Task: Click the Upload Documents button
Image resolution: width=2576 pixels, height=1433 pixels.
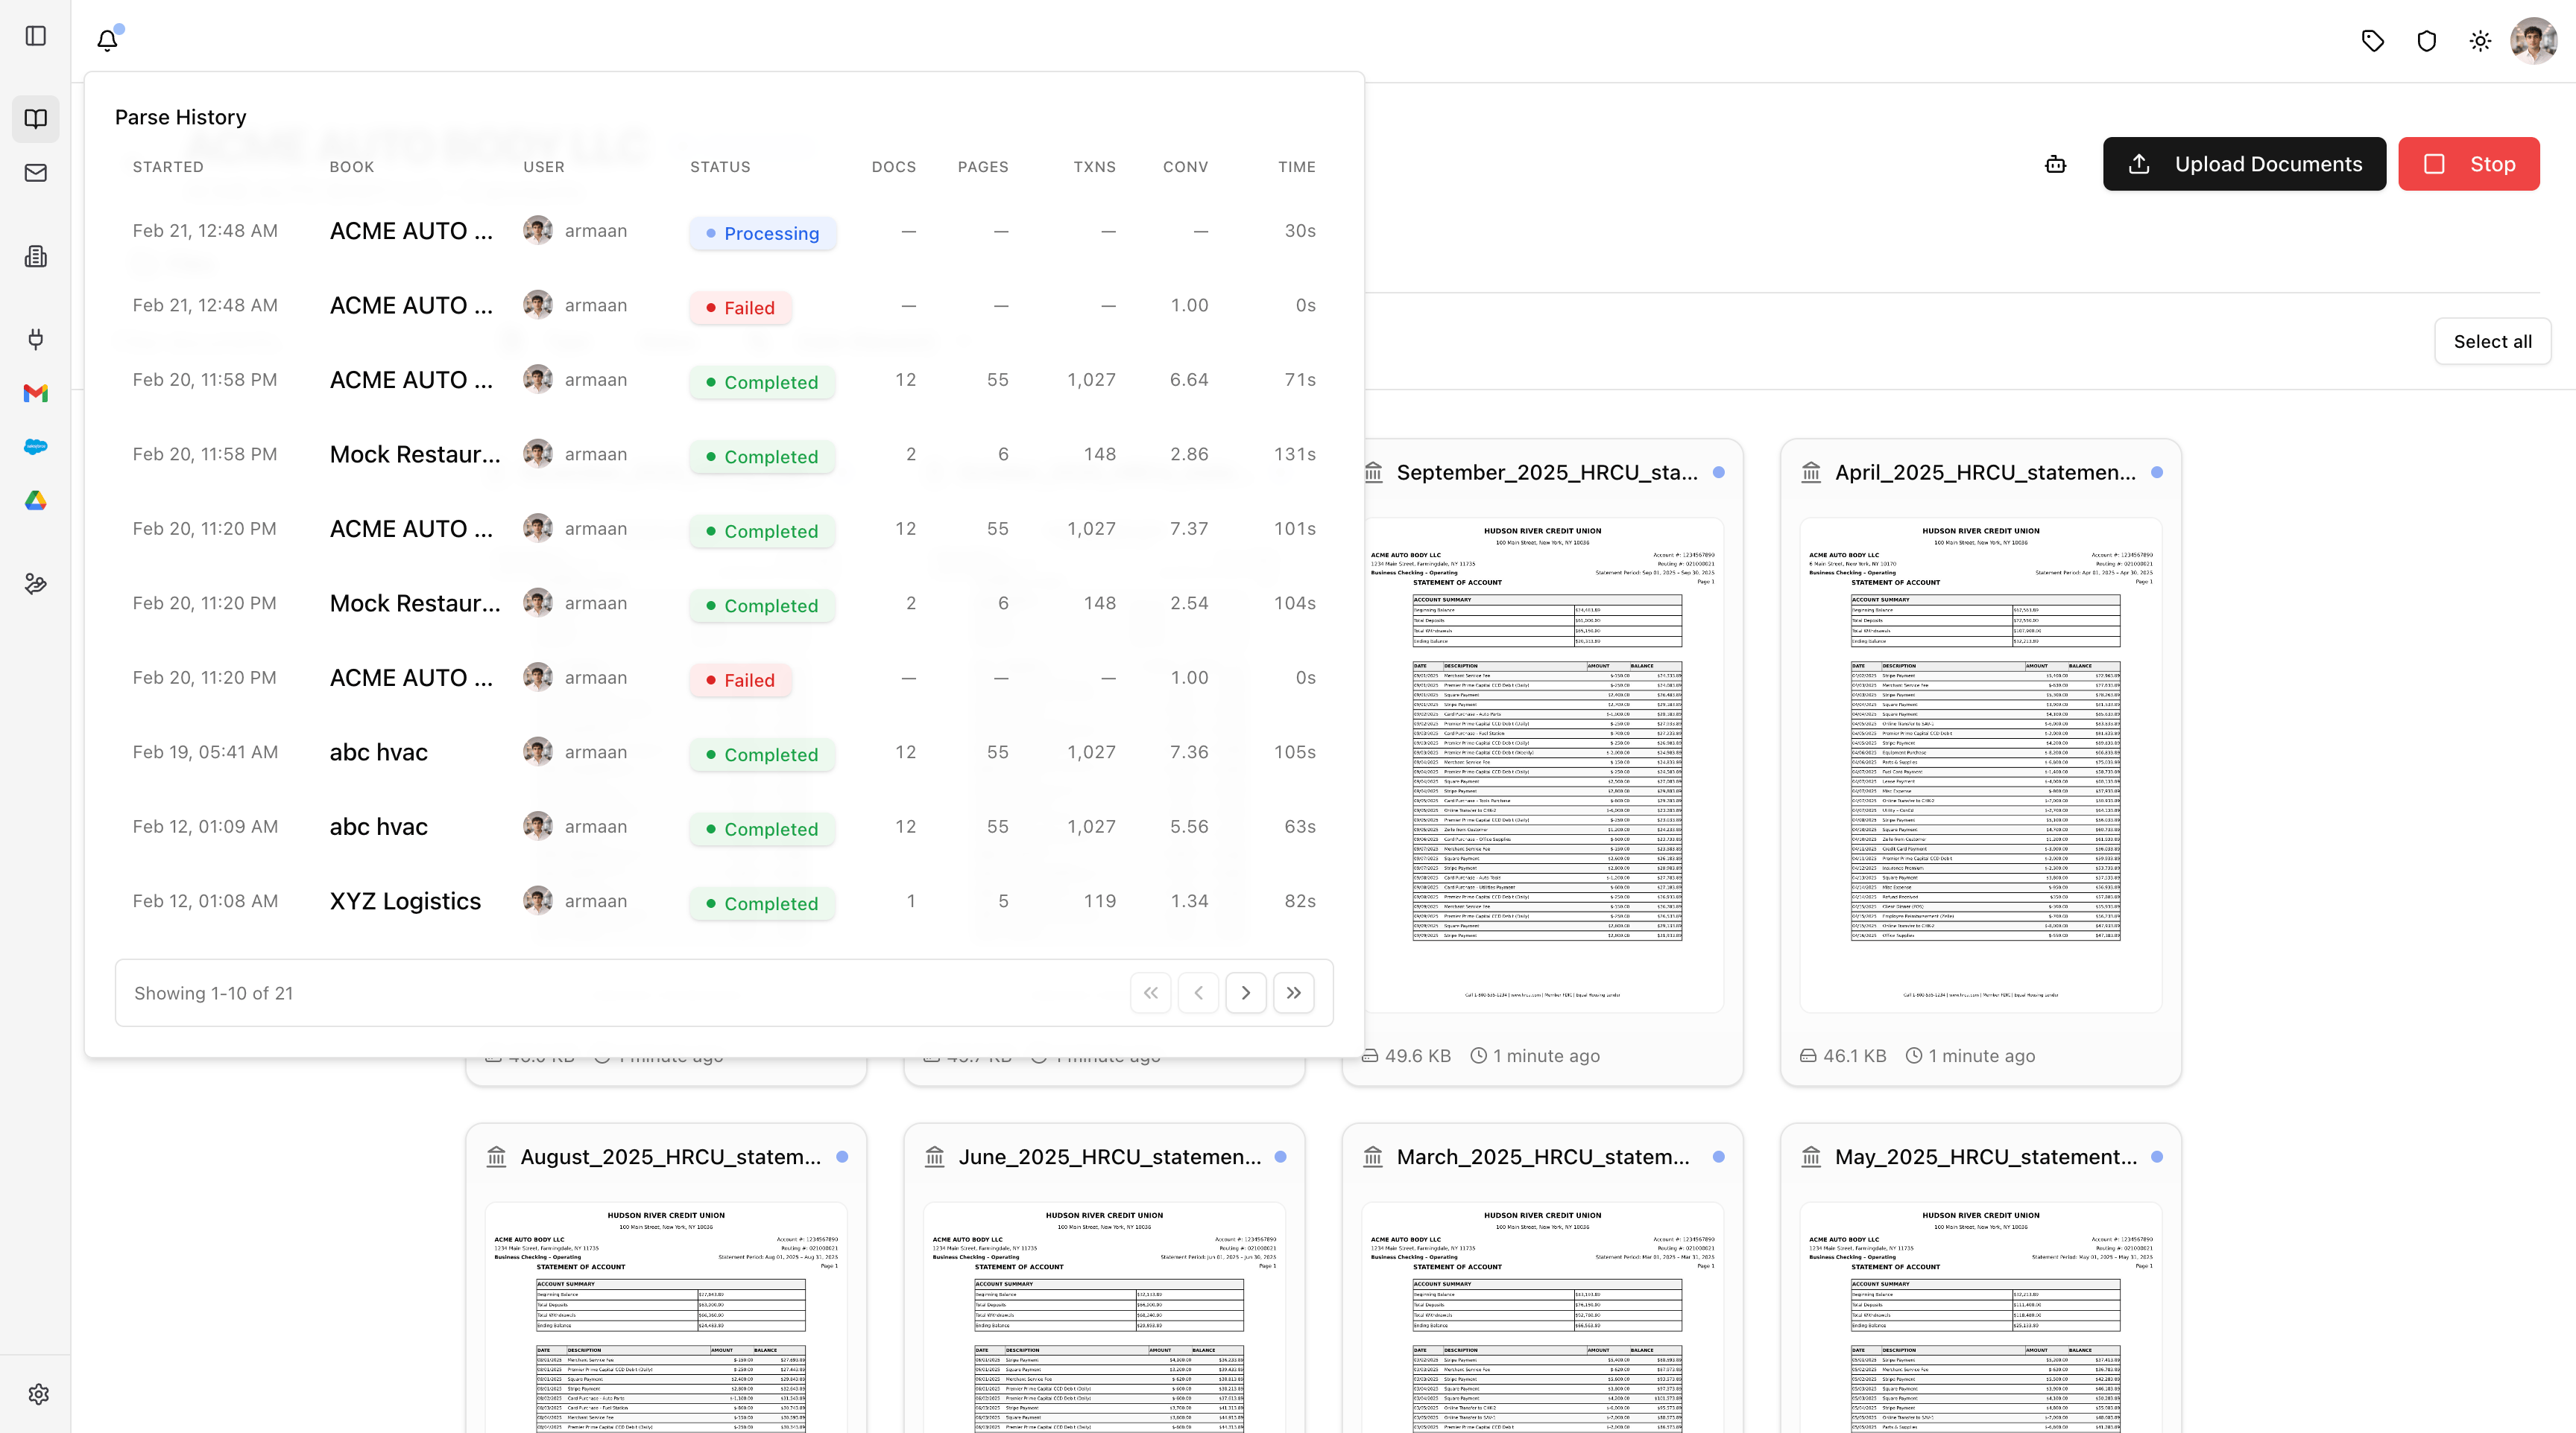Action: pyautogui.click(x=2244, y=164)
